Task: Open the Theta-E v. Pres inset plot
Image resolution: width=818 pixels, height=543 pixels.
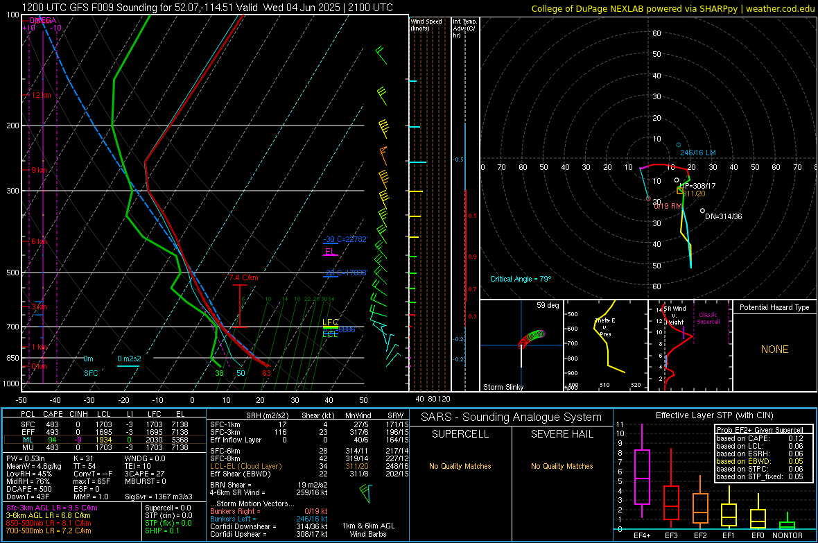Action: pos(606,345)
